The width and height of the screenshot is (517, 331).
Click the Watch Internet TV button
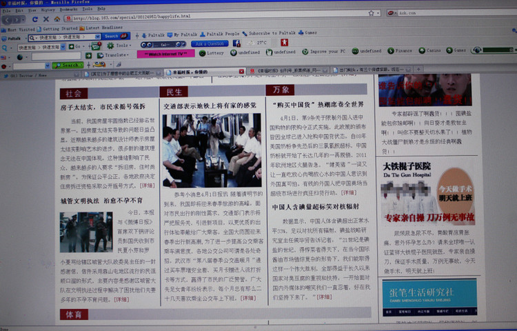tap(165, 54)
